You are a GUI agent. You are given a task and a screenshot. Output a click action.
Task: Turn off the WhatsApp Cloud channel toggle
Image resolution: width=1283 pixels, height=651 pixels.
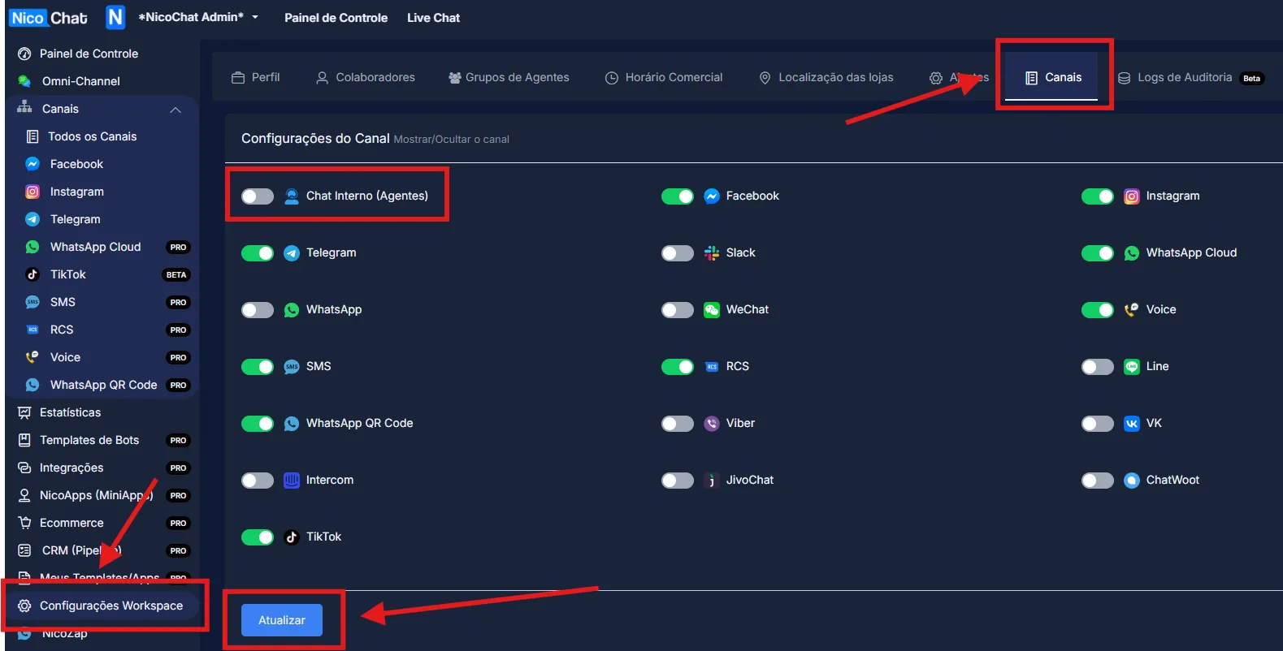click(1098, 253)
